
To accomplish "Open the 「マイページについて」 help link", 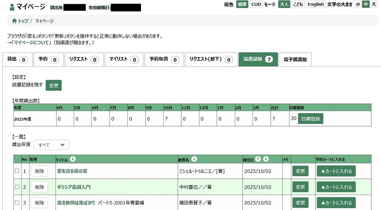I will coord(32,43).
